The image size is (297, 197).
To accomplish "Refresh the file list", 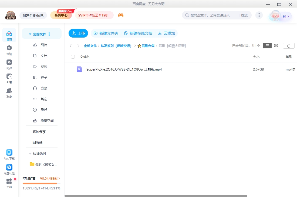I will 289,45.
